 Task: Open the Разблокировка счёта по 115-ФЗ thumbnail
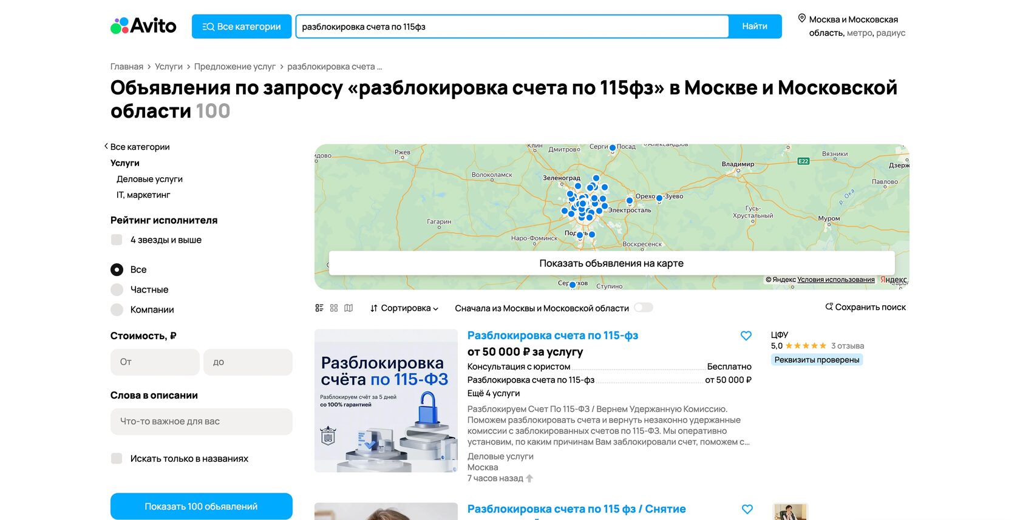tap(386, 401)
